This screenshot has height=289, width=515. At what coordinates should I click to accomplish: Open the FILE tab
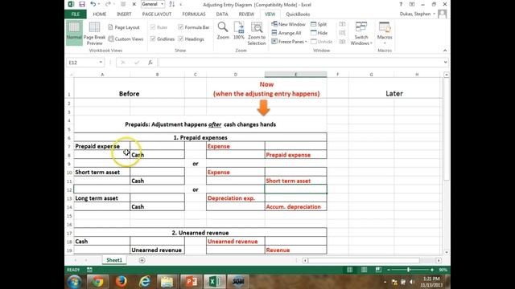[x=76, y=14]
